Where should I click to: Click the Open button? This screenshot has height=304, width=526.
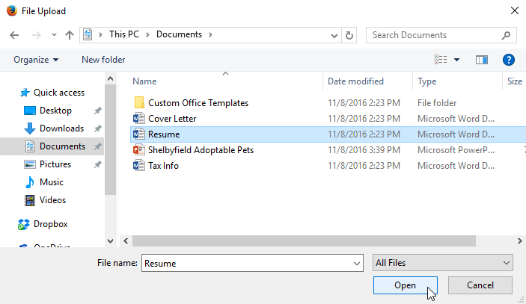click(x=405, y=285)
